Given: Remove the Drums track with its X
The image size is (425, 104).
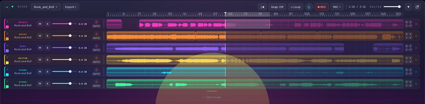Looking at the screenshot, I should pyautogui.click(x=416, y=36).
